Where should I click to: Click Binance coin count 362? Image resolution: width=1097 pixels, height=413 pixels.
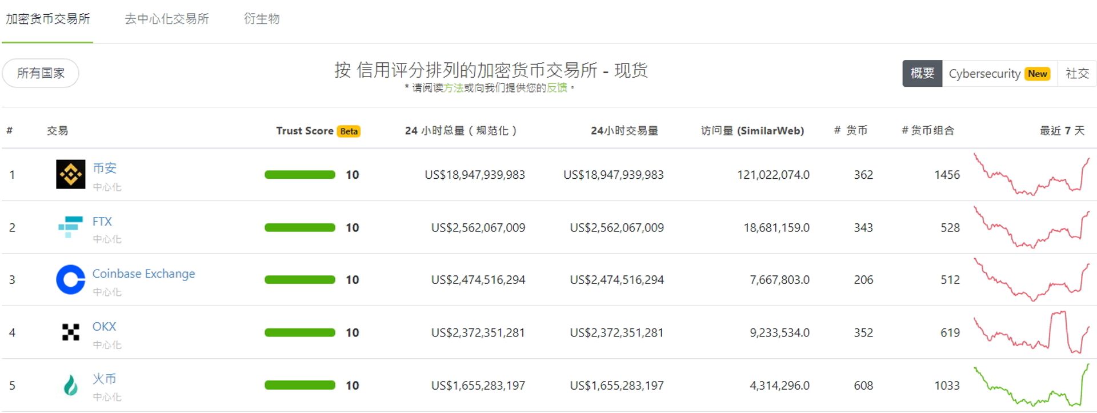[863, 175]
